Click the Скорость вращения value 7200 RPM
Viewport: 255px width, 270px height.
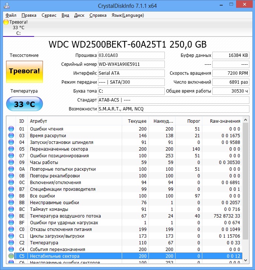(231, 73)
